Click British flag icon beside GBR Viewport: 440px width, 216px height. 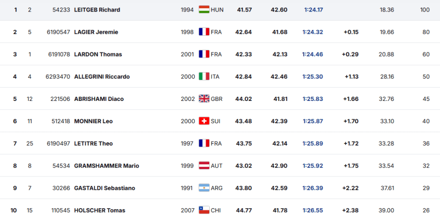point(204,99)
